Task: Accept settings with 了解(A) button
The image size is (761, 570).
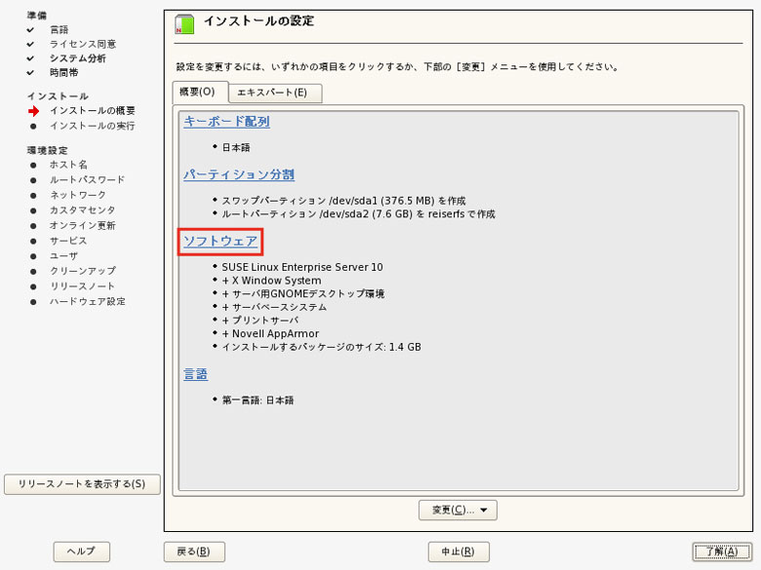Action: [722, 551]
